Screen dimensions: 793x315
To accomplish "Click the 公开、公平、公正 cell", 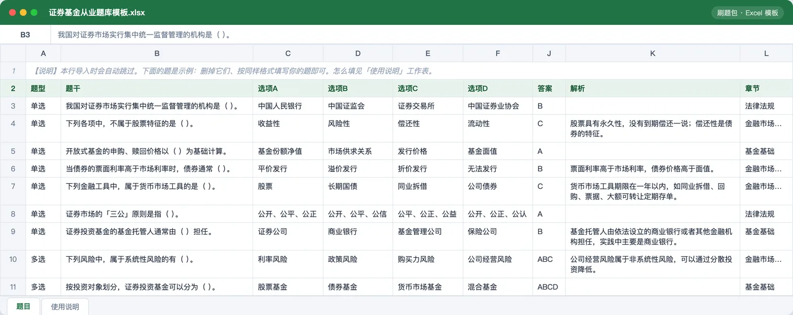I will point(288,214).
